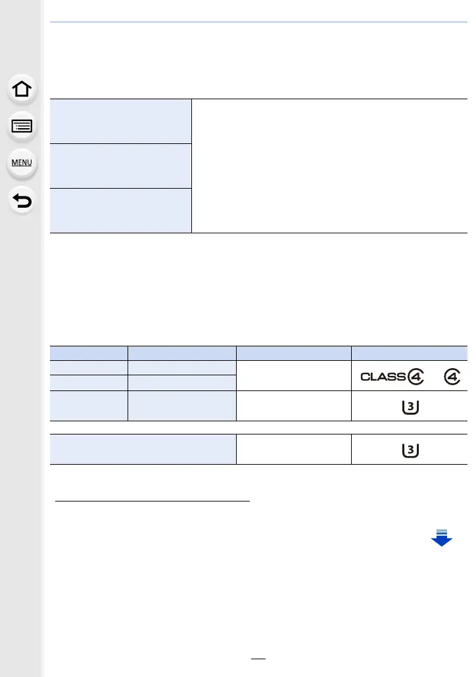
Task: Click the MENU icon in the sidebar
Action: [22, 162]
